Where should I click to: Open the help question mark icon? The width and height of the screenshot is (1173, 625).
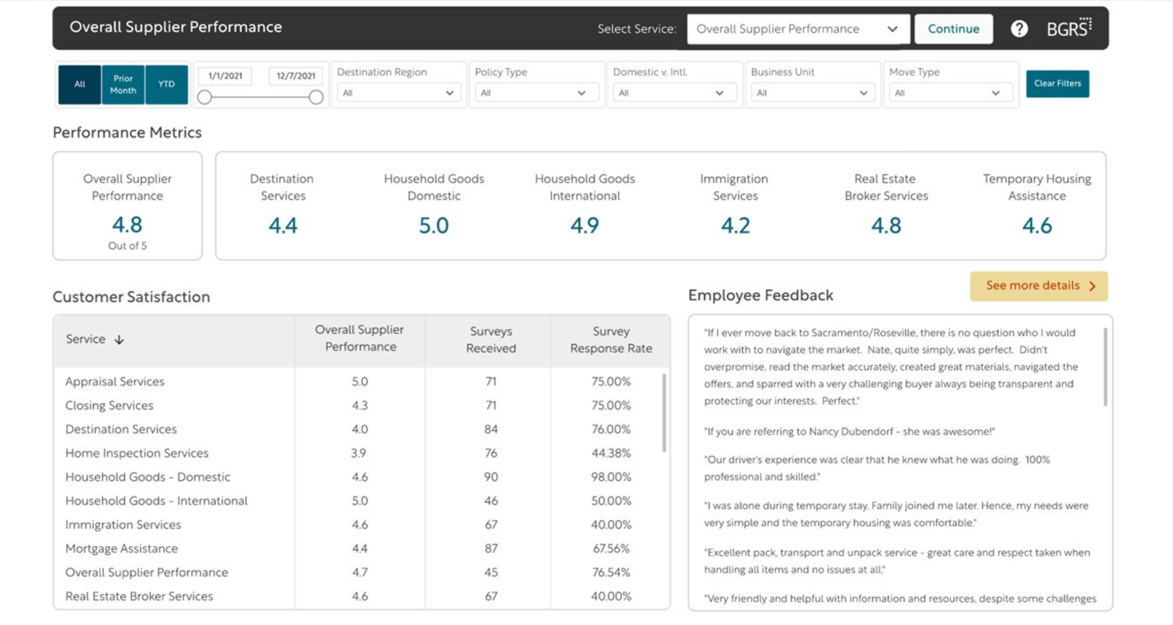[1018, 29]
